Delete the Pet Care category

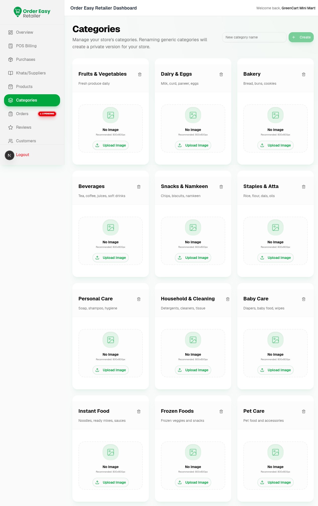click(304, 411)
